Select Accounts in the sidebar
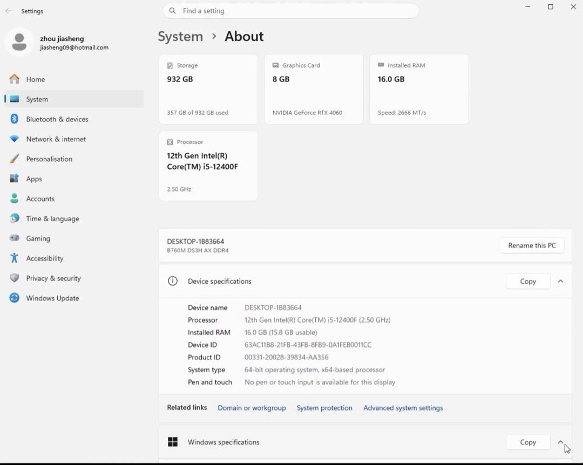583x465 pixels. 74,199
